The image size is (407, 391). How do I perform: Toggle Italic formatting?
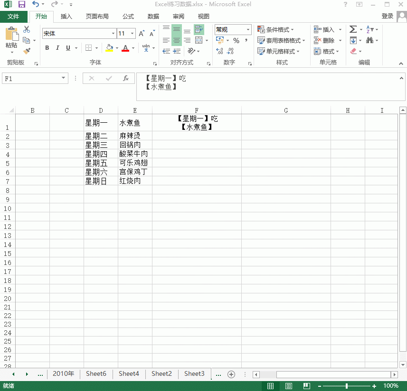tap(57, 48)
